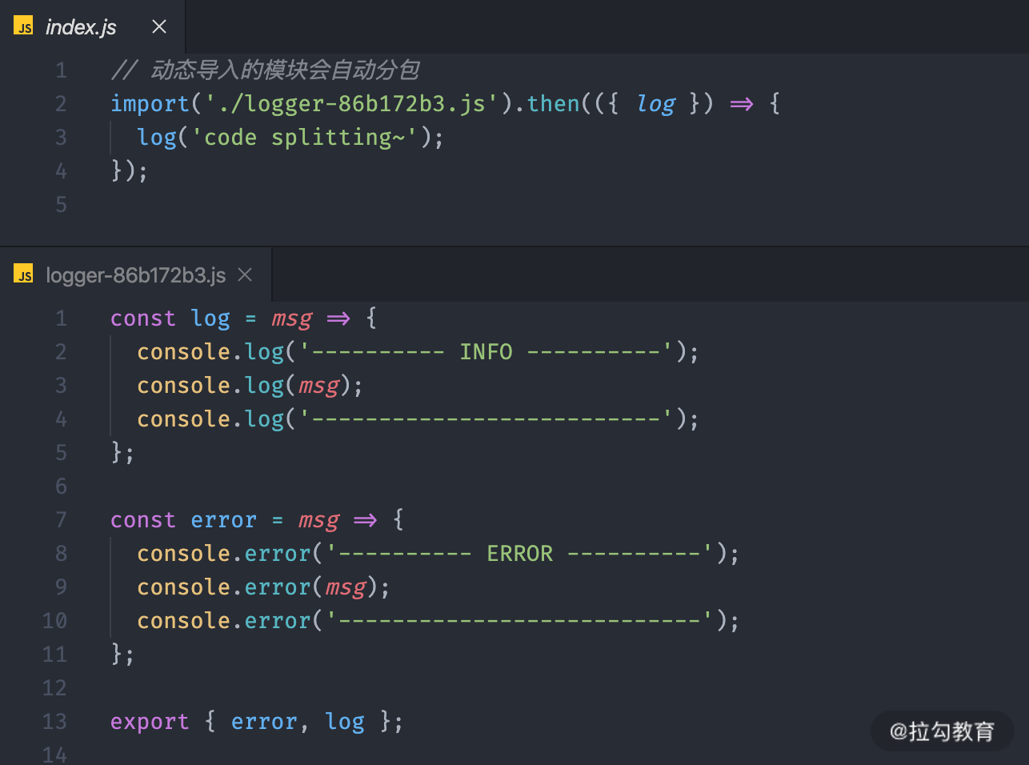Click the ERROR string in console.error line

pos(519,554)
